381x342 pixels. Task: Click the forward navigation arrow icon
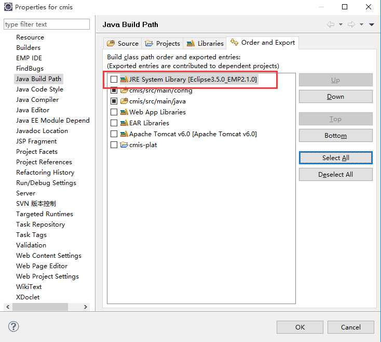coord(351,24)
